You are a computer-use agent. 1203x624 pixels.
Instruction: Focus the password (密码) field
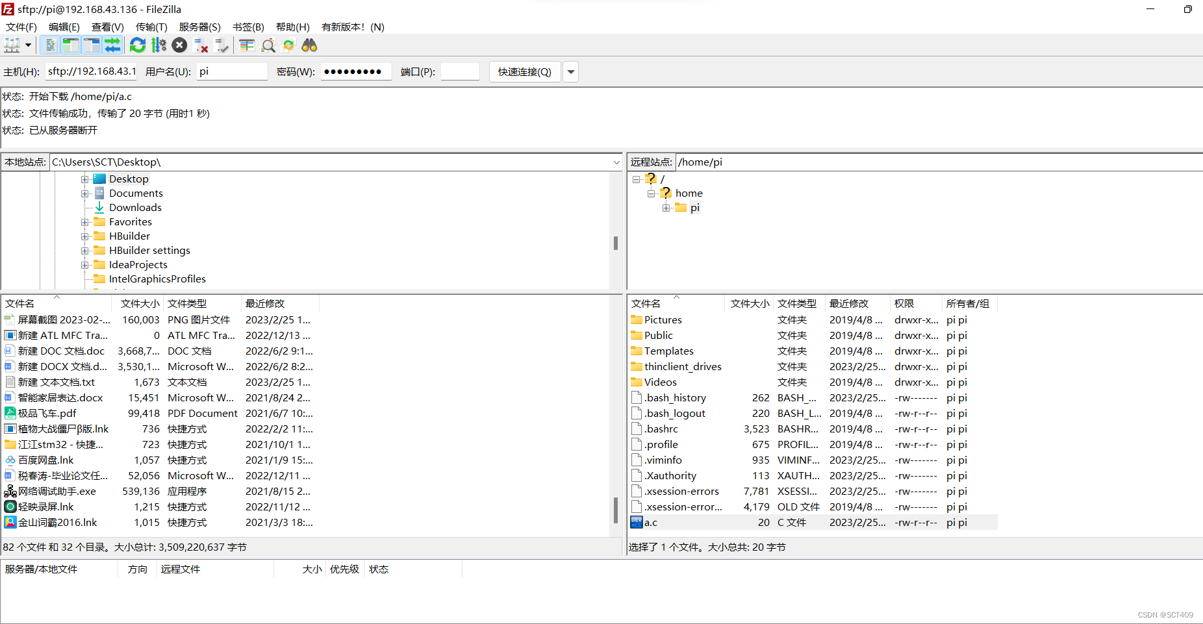pyautogui.click(x=356, y=71)
